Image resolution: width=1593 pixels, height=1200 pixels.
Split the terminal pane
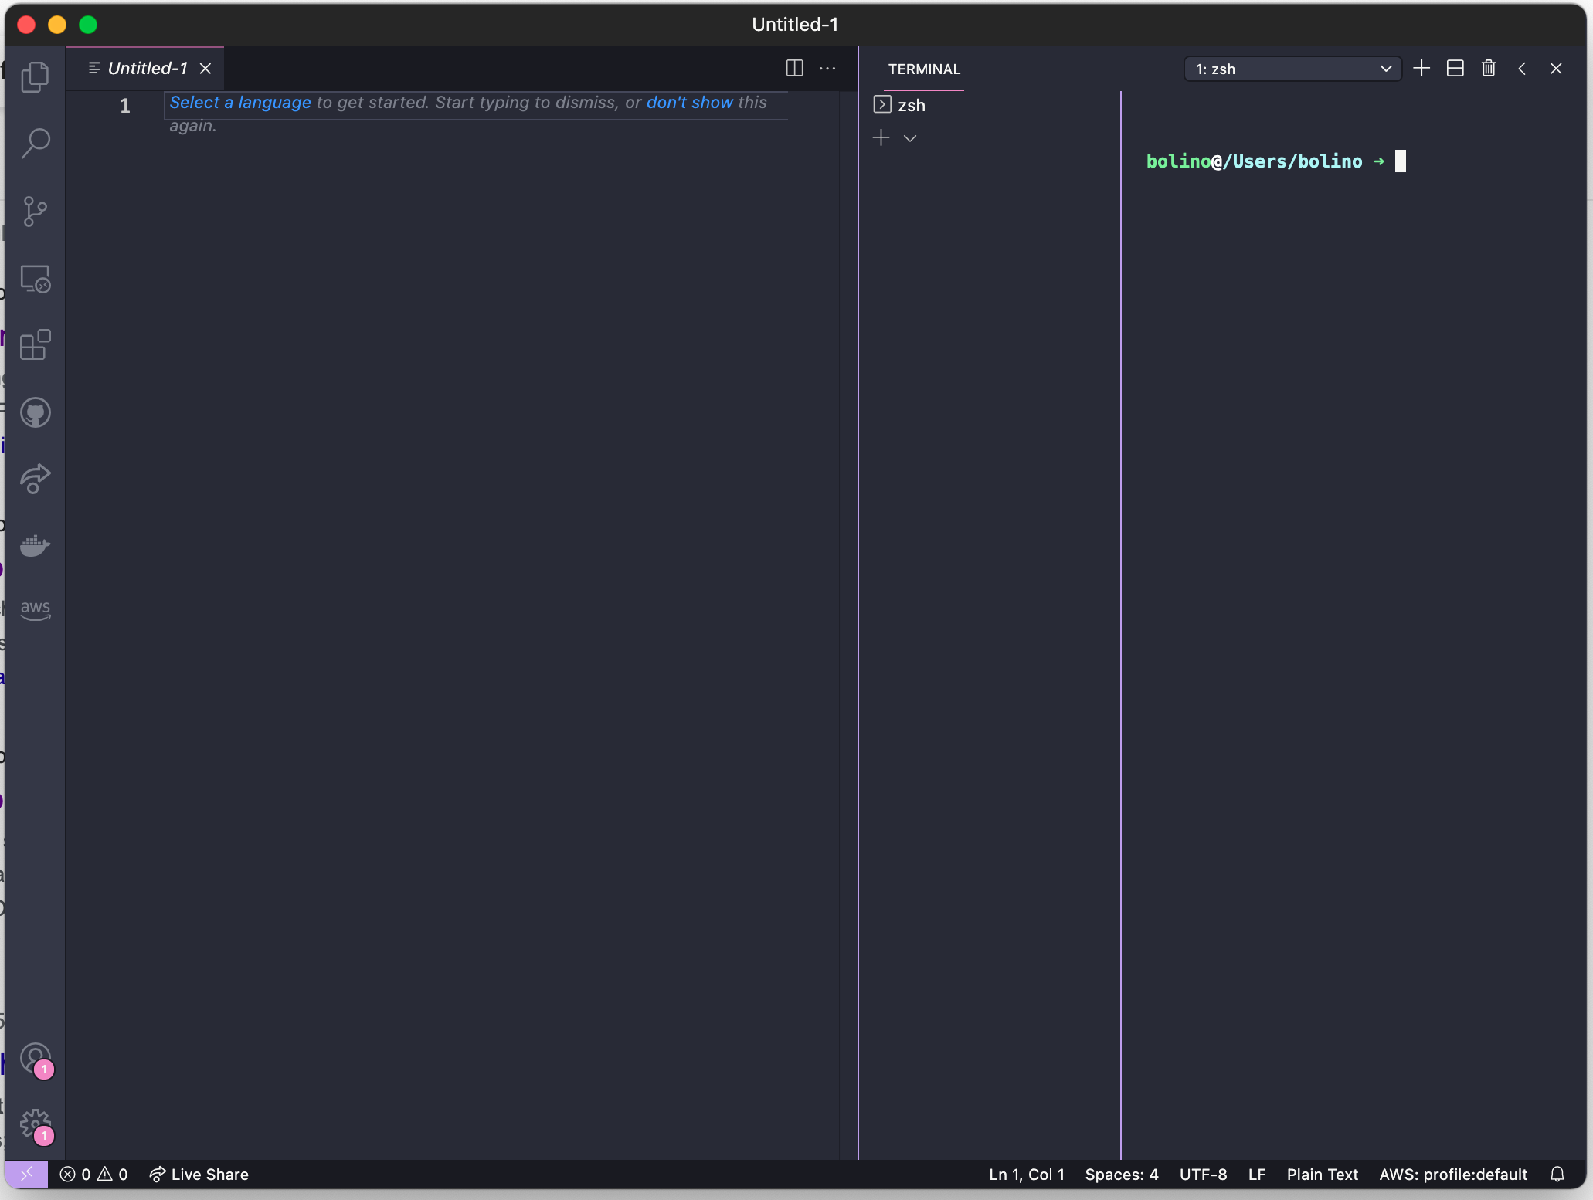click(x=1455, y=68)
